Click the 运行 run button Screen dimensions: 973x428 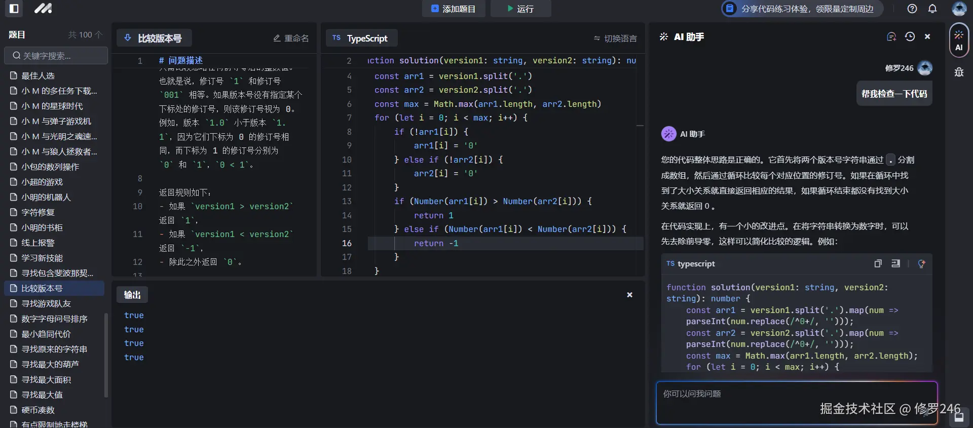pyautogui.click(x=520, y=9)
